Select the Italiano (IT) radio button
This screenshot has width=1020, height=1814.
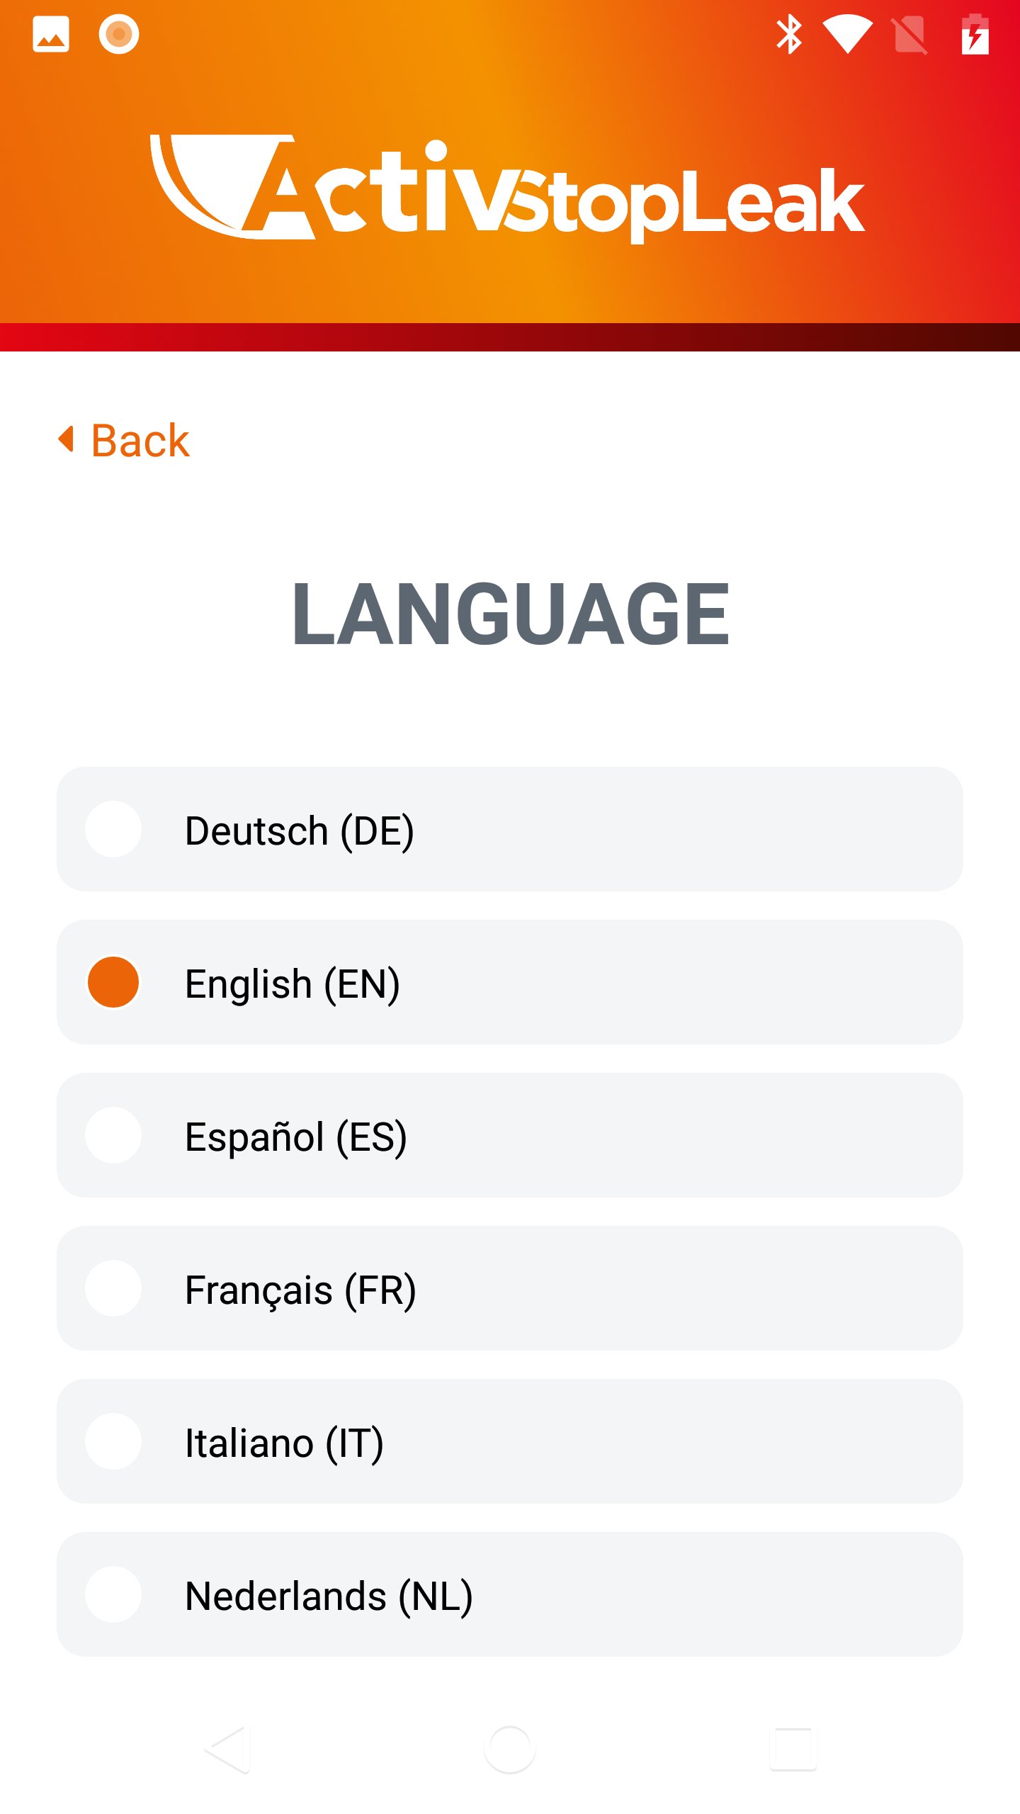tap(113, 1441)
